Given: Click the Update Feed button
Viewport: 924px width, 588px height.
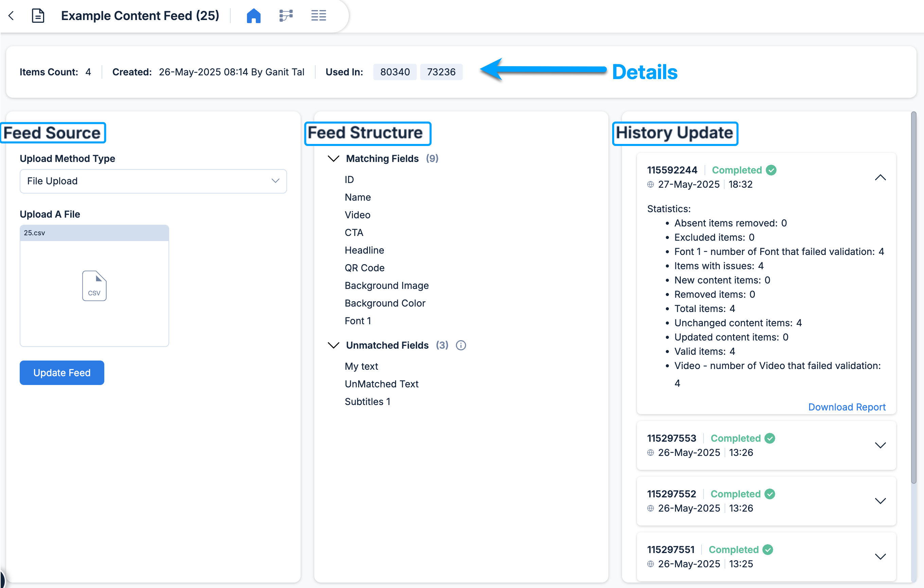Looking at the screenshot, I should click(x=62, y=372).
